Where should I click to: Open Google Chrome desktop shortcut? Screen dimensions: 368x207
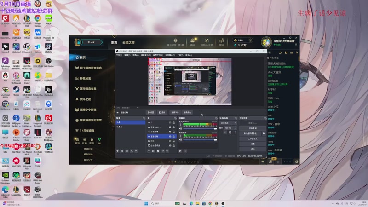pyautogui.click(x=38, y=20)
